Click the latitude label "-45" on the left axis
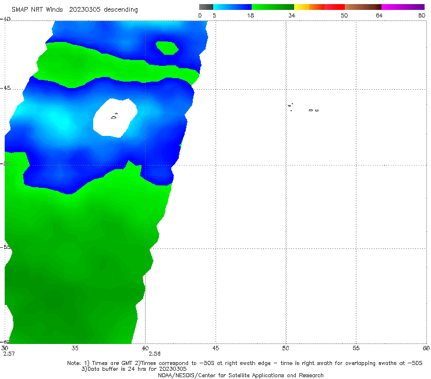 click(x=5, y=88)
